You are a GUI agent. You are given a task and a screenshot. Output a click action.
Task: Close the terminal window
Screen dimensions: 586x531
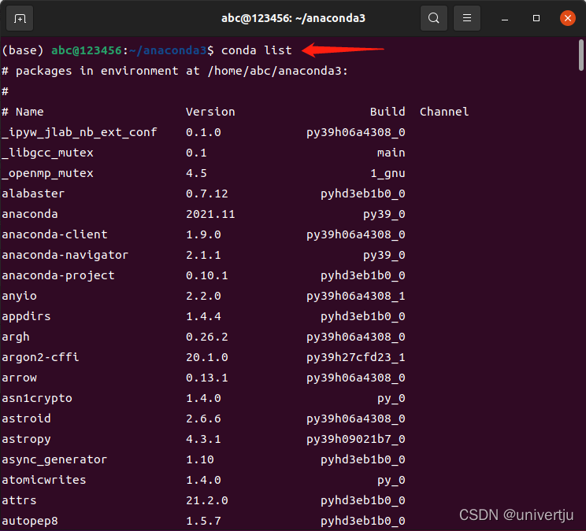point(568,18)
